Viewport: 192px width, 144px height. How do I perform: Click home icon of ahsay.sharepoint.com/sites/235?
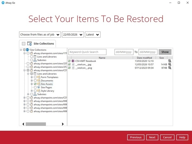click(31, 63)
